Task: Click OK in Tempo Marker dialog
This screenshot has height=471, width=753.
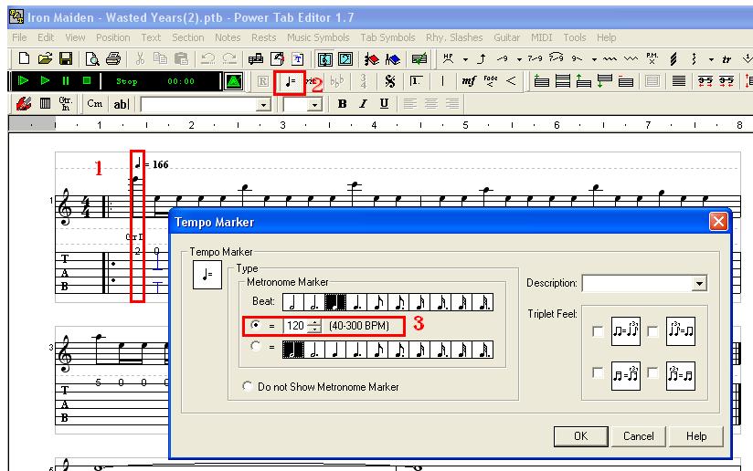Action: pyautogui.click(x=580, y=436)
